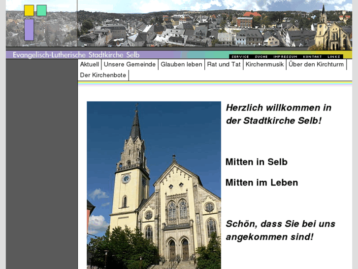This screenshot has height=269, width=358.
Task: Click the Evangelisch-Lutherische Stadtkirche Selb title
Action: (76, 55)
